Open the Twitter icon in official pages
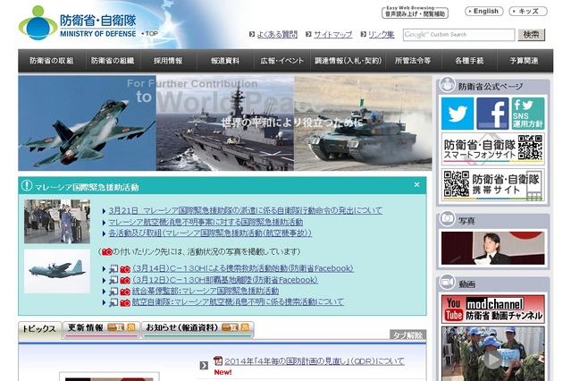The width and height of the screenshot is (571, 381). [458, 114]
